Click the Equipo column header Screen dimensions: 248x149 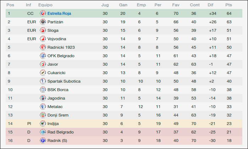coord(45,5)
